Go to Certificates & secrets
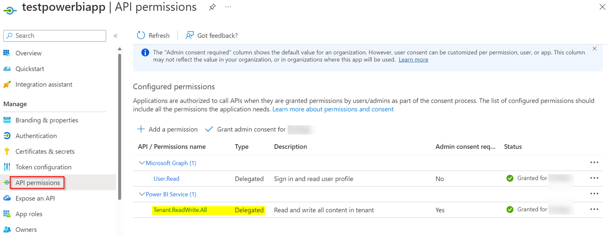The image size is (607, 236). click(x=45, y=152)
